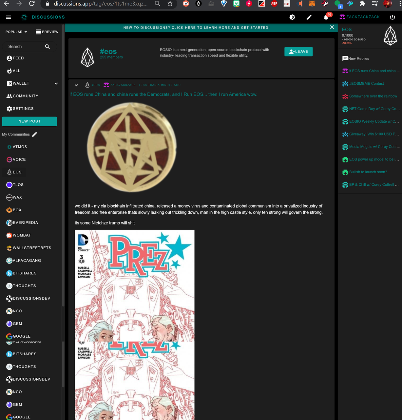Click the New Replies chat icon

(x=345, y=58)
